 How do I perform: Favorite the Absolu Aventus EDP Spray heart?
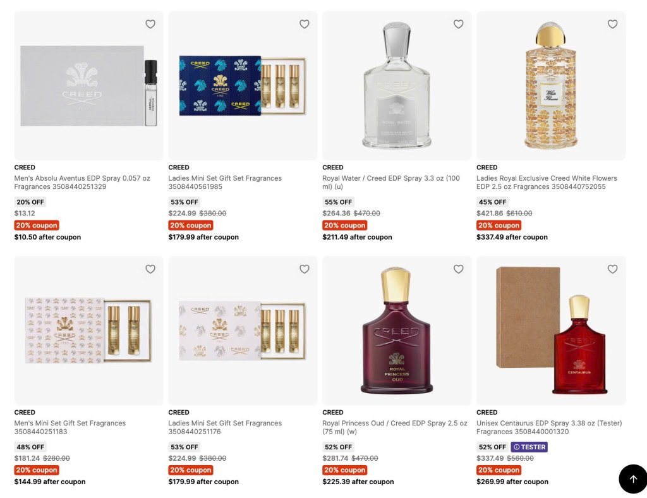pyautogui.click(x=150, y=24)
